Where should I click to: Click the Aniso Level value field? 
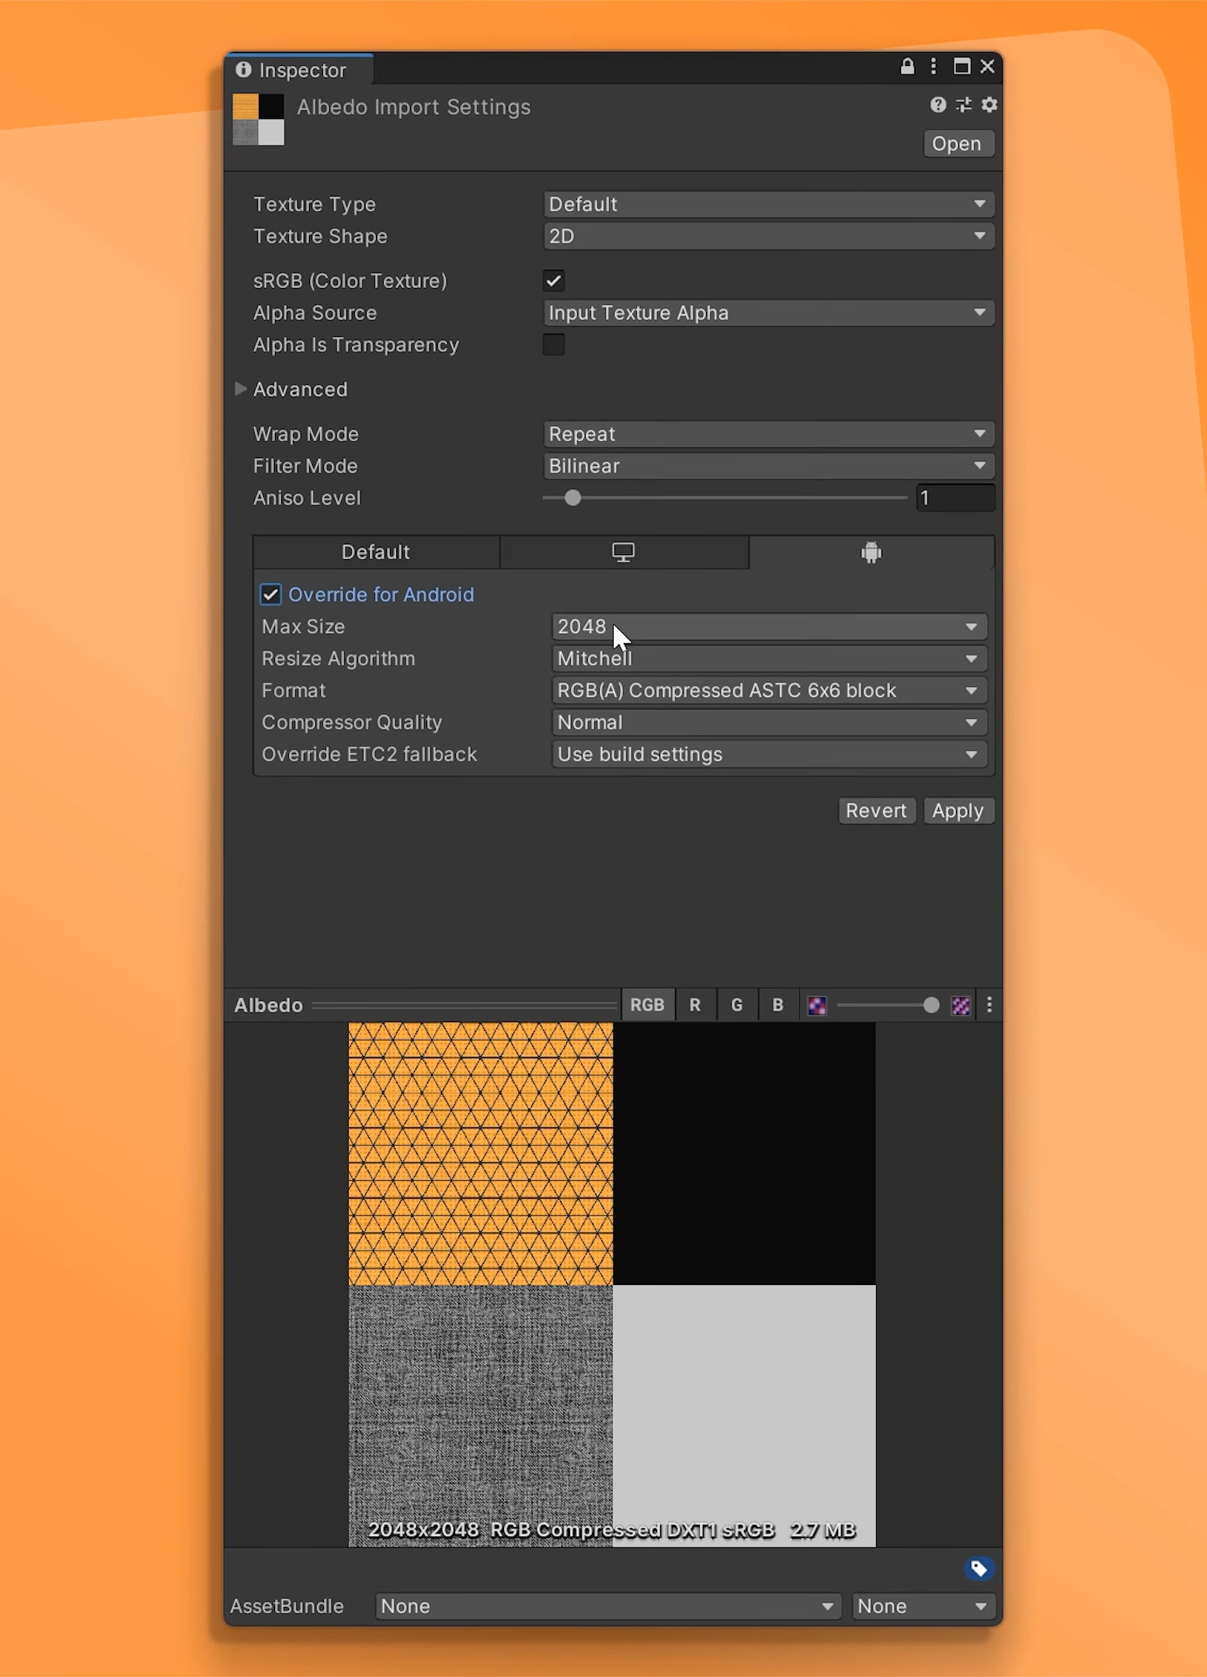tap(955, 498)
